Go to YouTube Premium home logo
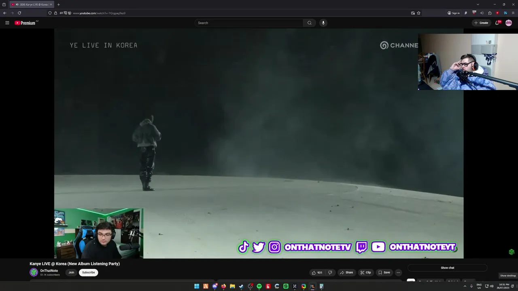This screenshot has width=518, height=291. click(x=25, y=23)
